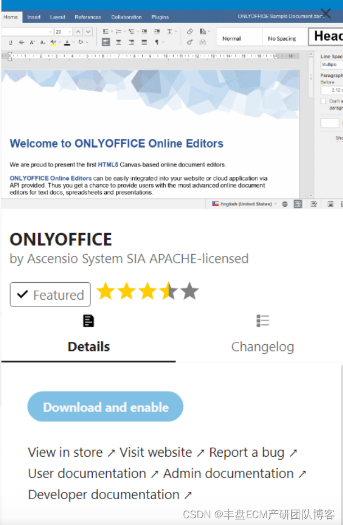The image size is (343, 525).
Task: Open the Layout tab
Action: (57, 17)
